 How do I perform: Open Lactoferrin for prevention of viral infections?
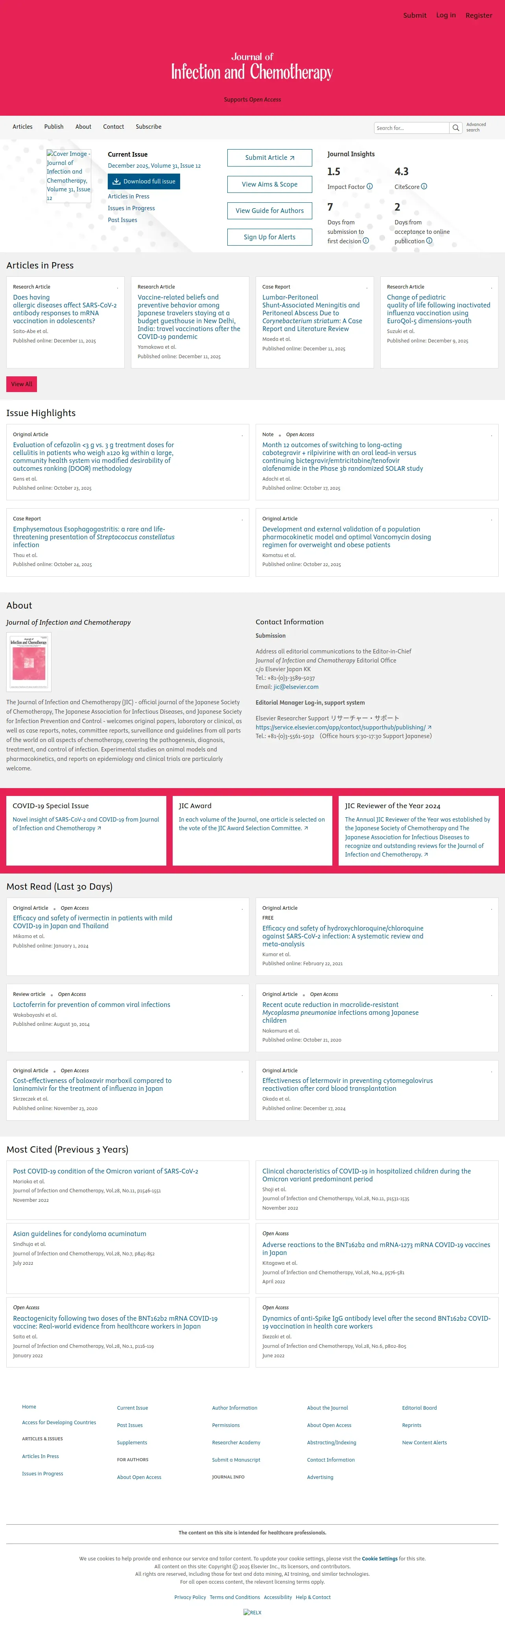(91, 1005)
